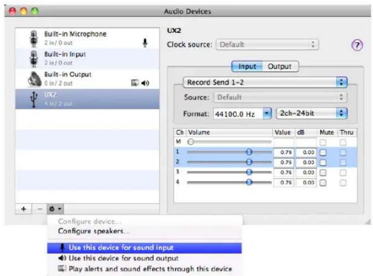Toggle Mute checkbox for master channel
The width and height of the screenshot is (373, 276).
pos(323,142)
